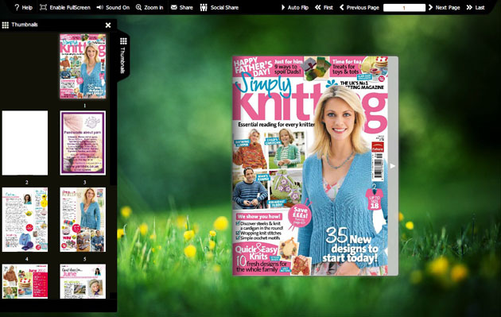Click the Help question mark icon
The height and width of the screenshot is (317, 501).
coord(17,7)
